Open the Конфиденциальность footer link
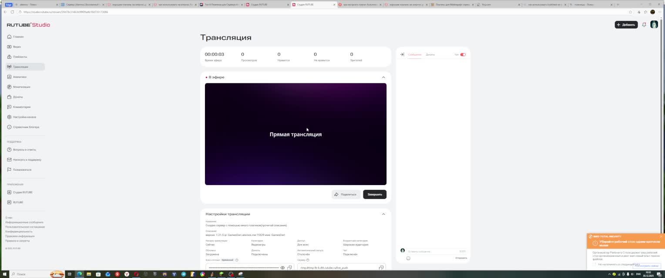665x278 pixels. 19,232
